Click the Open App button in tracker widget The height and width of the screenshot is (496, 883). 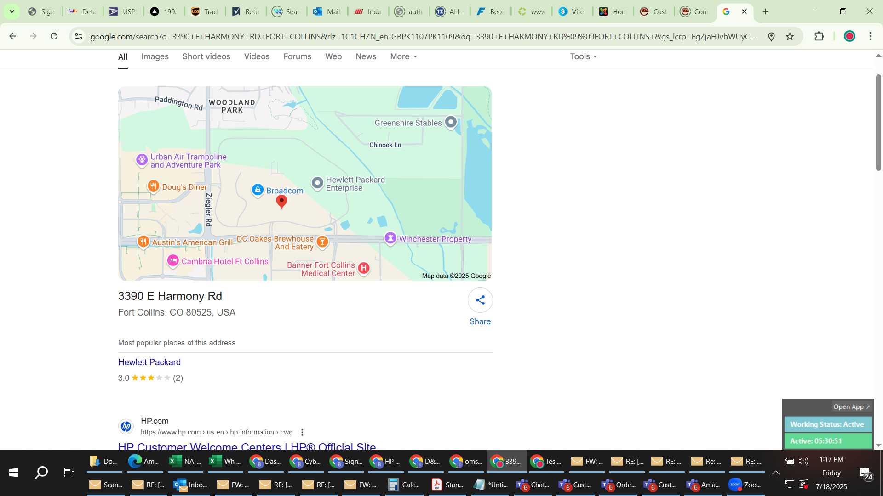[851, 407]
